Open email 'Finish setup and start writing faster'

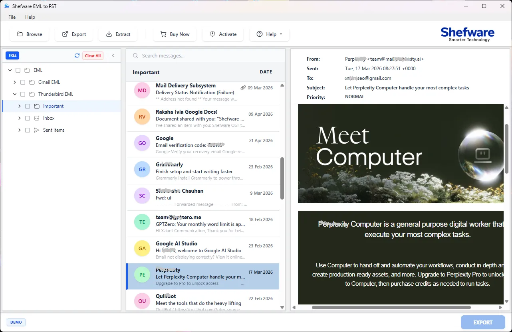point(203,171)
